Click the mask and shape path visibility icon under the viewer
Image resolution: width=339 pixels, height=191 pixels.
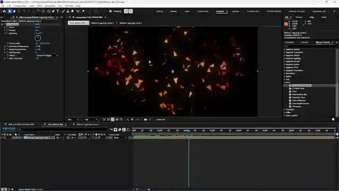(113, 119)
